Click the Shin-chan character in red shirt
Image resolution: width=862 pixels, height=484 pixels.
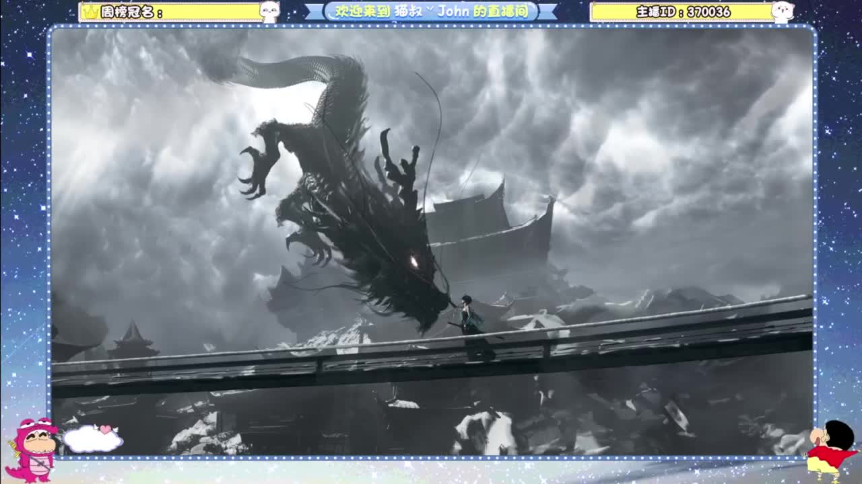coord(833,450)
